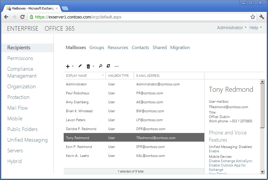Open the browser wrench settings menu
The width and height of the screenshot is (268, 180).
pyautogui.click(x=262, y=17)
